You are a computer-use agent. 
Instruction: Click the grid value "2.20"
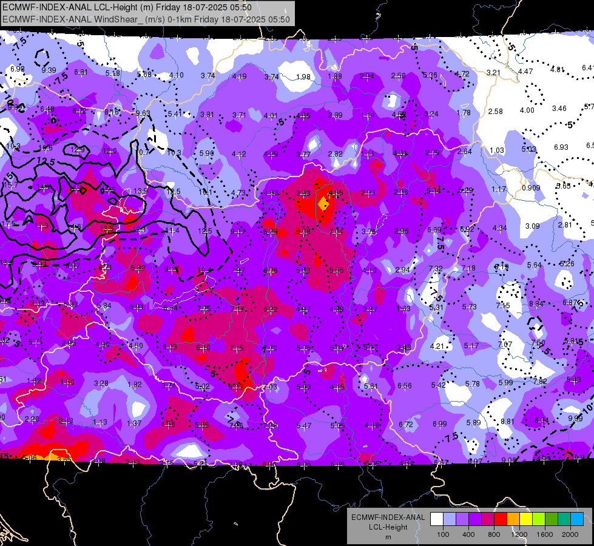(32, 419)
